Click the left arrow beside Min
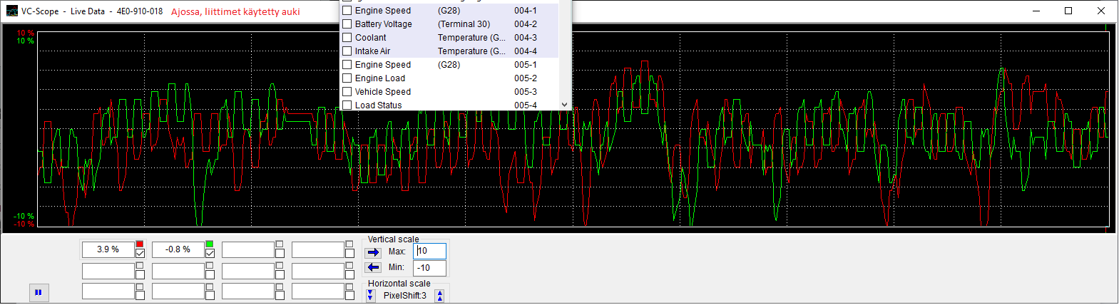The image size is (1119, 305). coord(373,267)
